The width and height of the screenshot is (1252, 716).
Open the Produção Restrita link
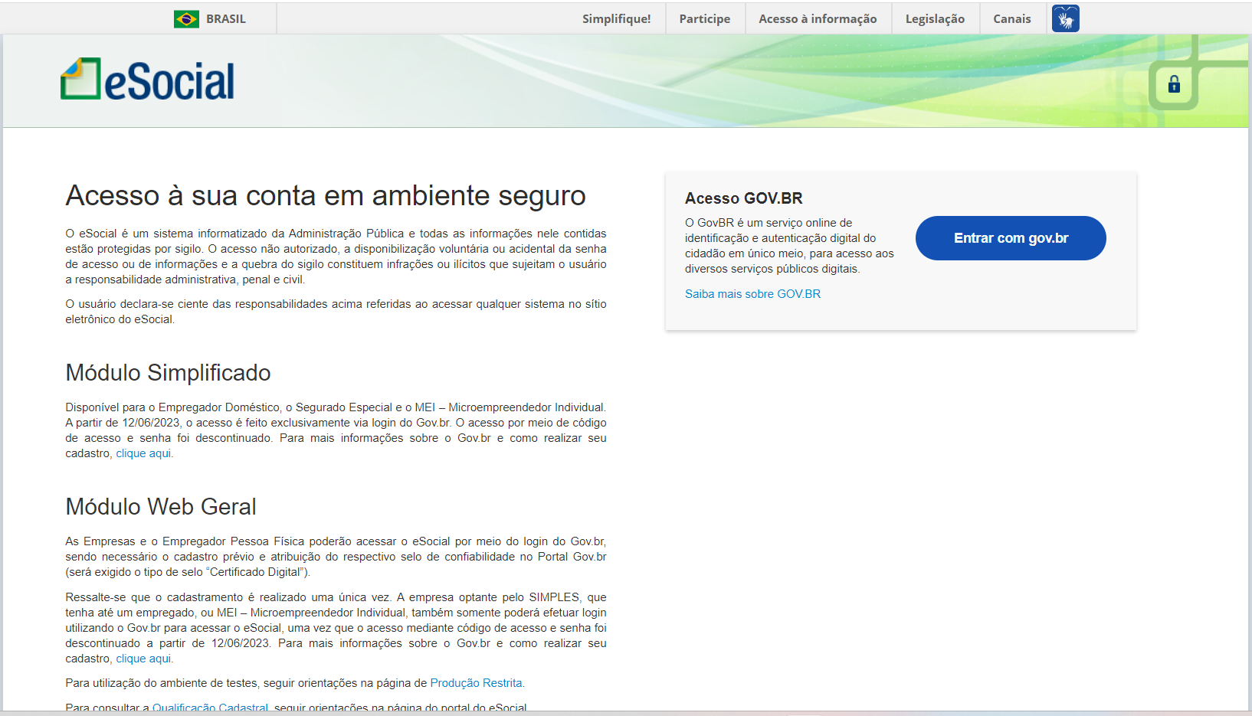pos(476,683)
